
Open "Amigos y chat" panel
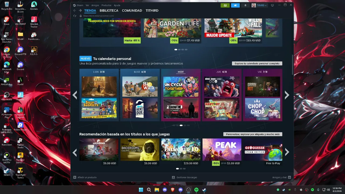coord(282,177)
